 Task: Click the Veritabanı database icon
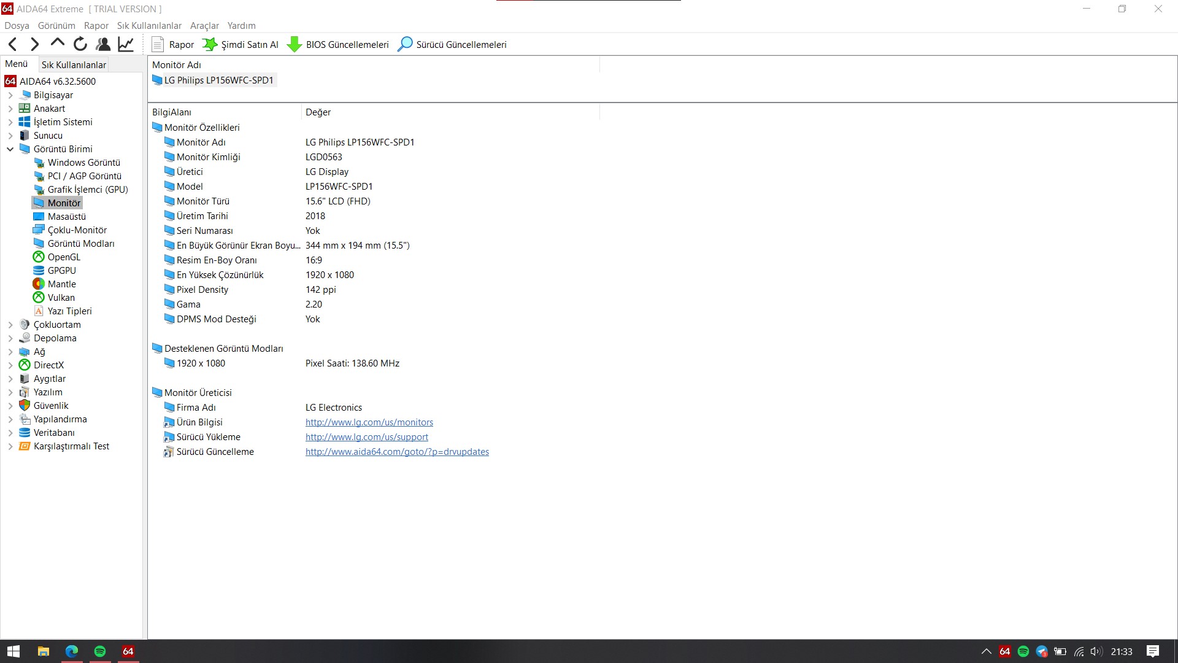(25, 433)
